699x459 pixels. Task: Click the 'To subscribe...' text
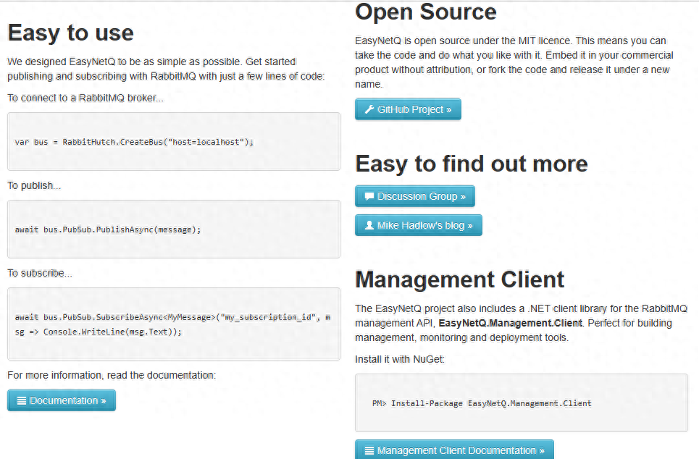[40, 273]
